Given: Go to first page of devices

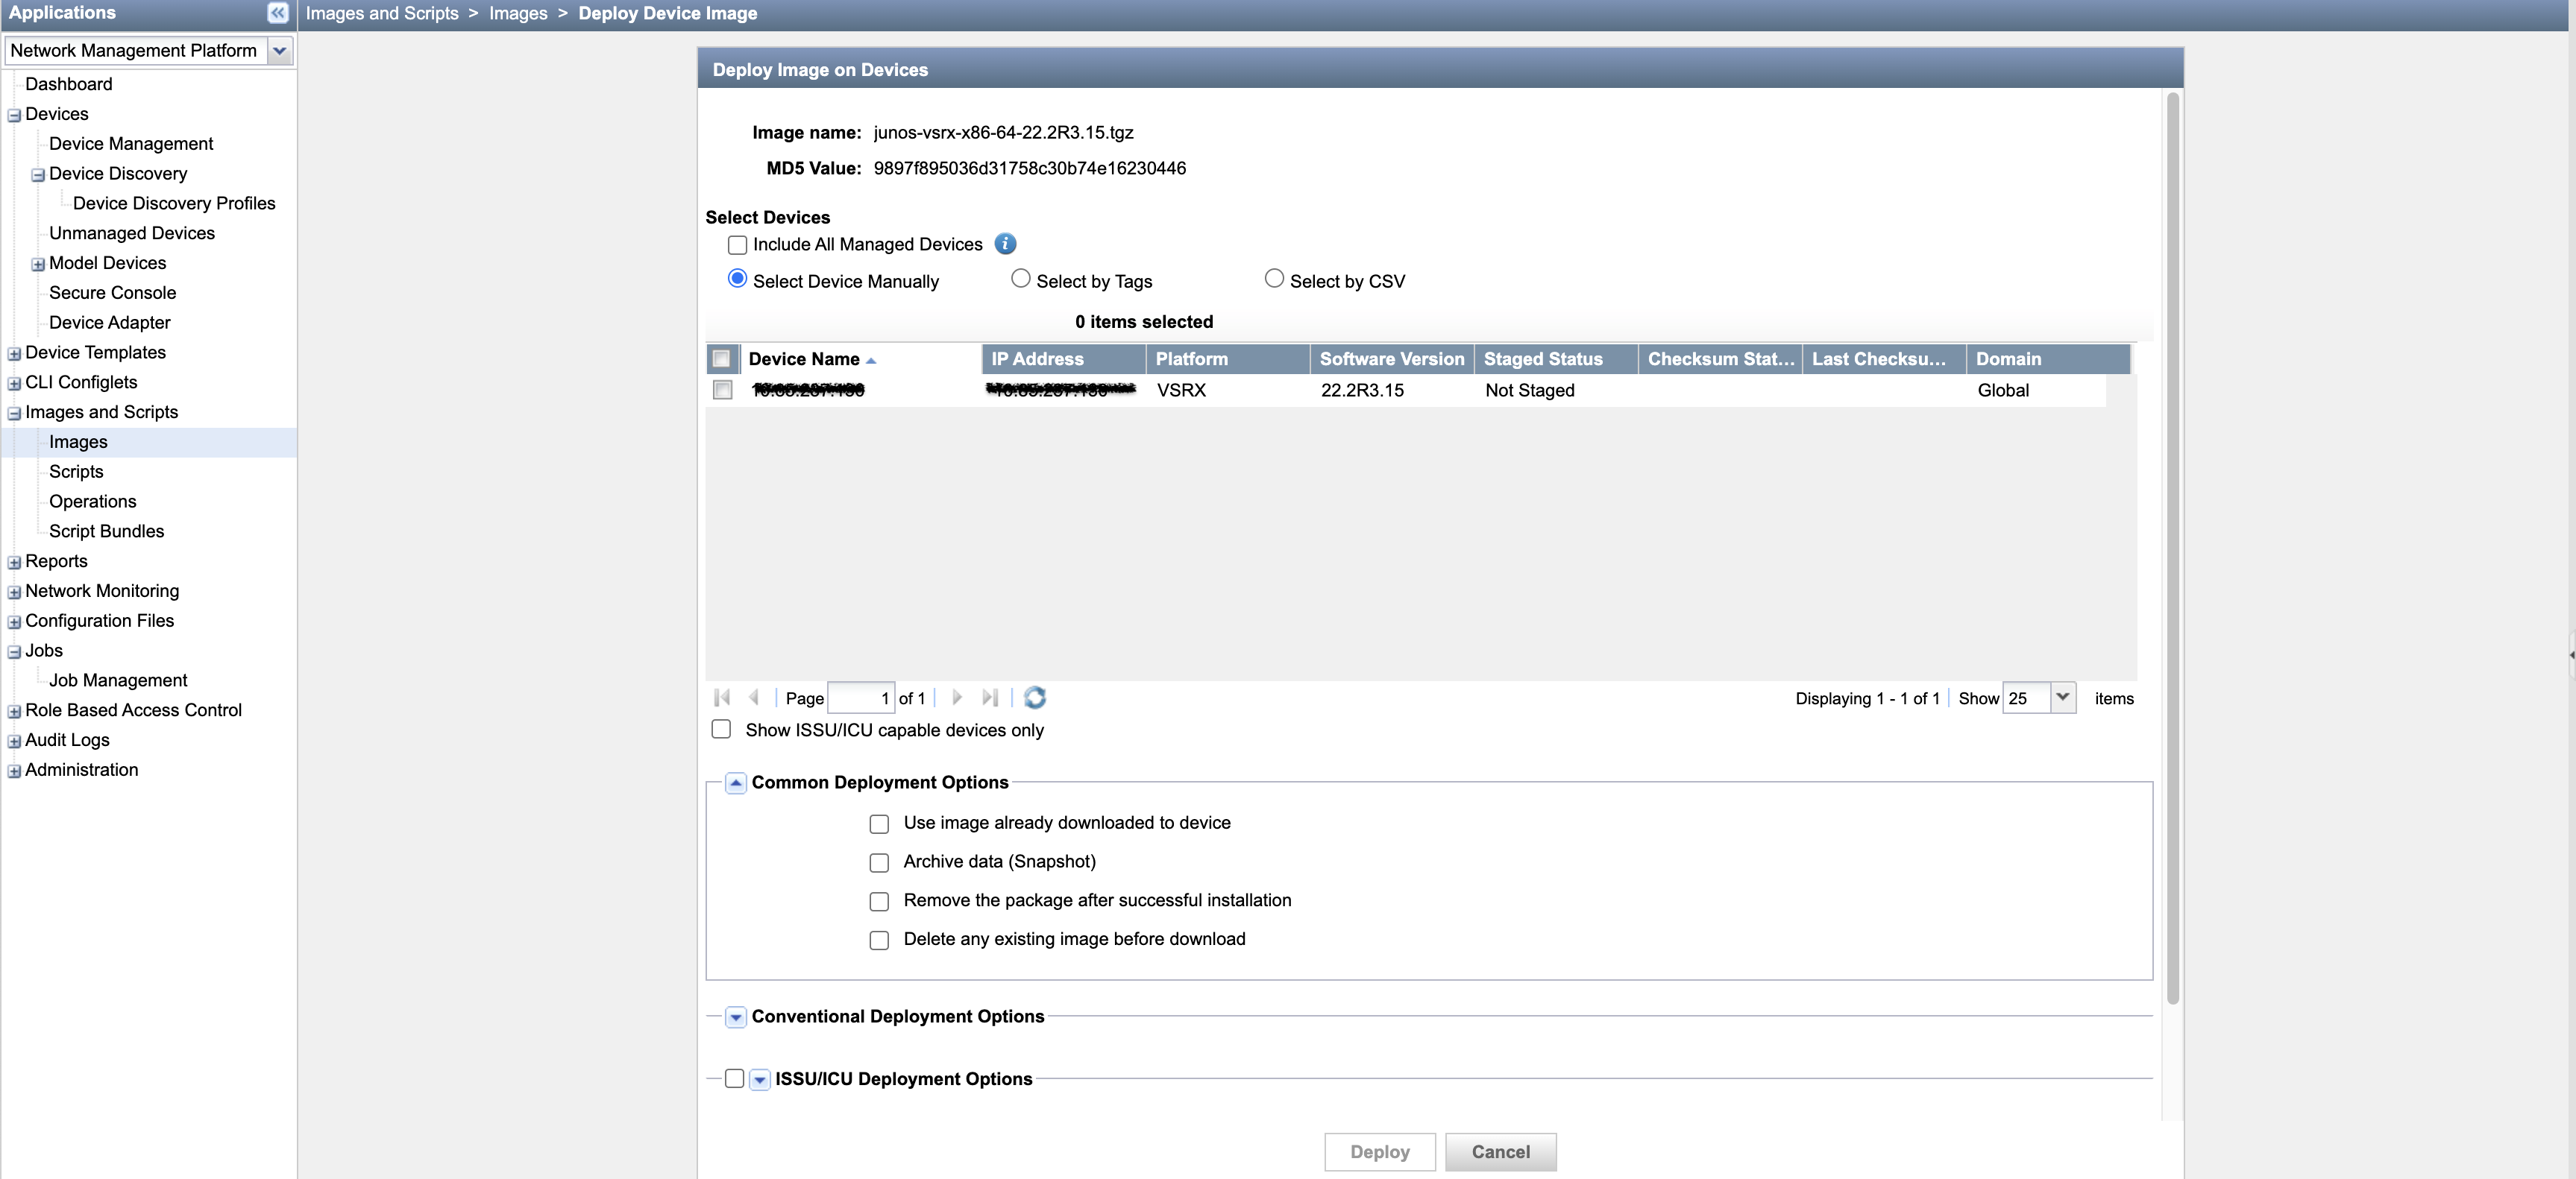Looking at the screenshot, I should tap(723, 698).
